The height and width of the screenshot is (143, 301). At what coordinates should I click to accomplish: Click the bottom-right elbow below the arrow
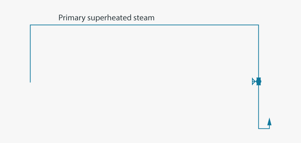coord(269,128)
